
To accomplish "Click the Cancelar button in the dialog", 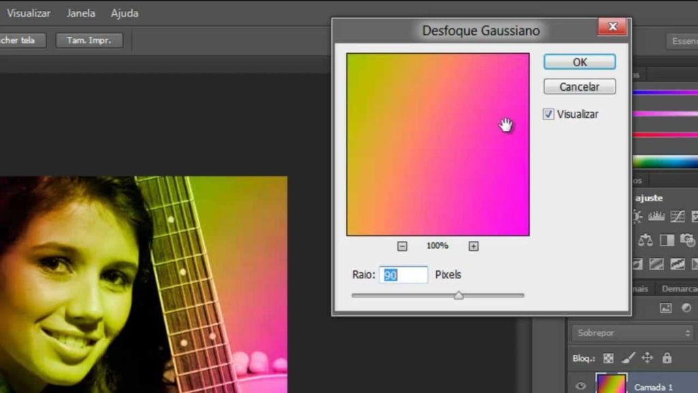I will point(579,87).
